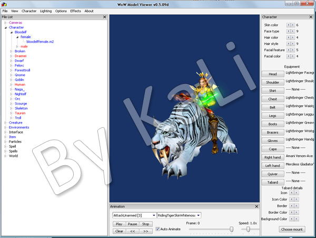
Task: Close the Character panel
Action: pyautogui.click(x=311, y=17)
